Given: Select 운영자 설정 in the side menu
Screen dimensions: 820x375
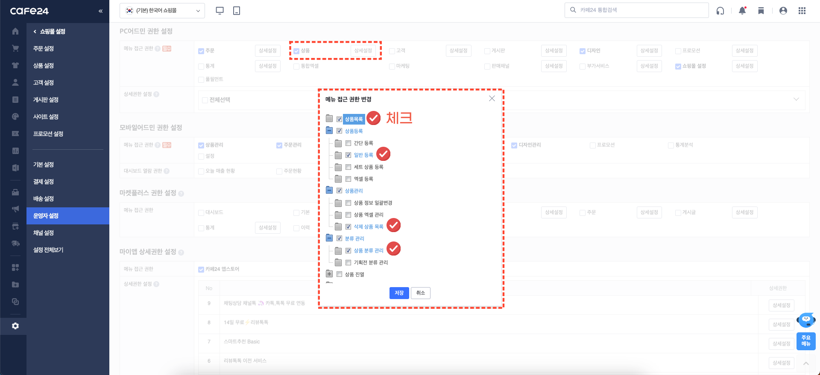Looking at the screenshot, I should point(68,216).
